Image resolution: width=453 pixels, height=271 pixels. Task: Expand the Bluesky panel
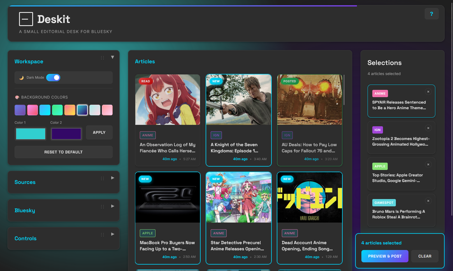tap(113, 206)
